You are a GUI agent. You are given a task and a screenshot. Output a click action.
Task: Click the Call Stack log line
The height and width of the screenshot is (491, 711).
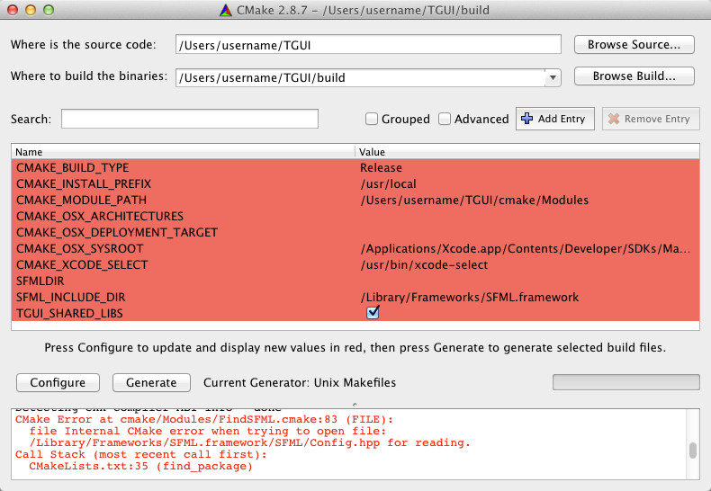(141, 454)
